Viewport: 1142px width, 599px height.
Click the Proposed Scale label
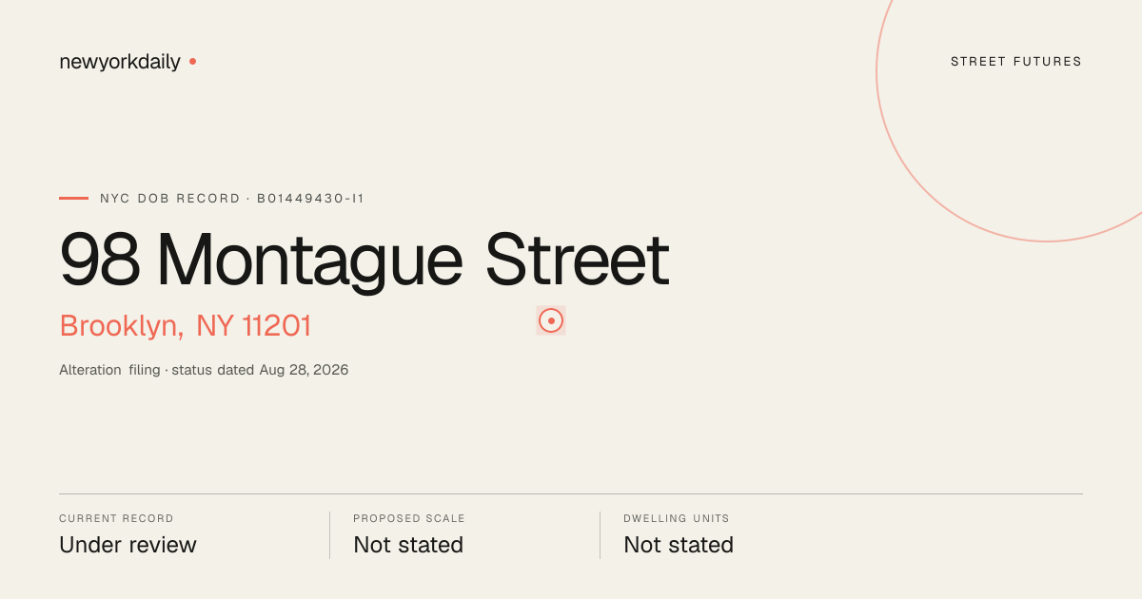(409, 519)
